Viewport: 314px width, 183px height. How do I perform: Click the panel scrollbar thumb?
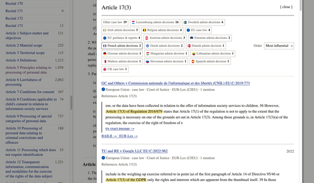click(301, 5)
